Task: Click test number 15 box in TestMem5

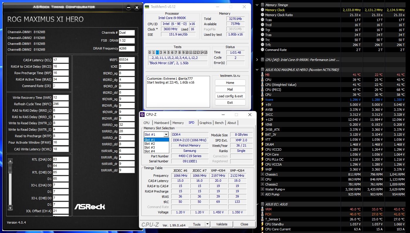Action: 206,52
